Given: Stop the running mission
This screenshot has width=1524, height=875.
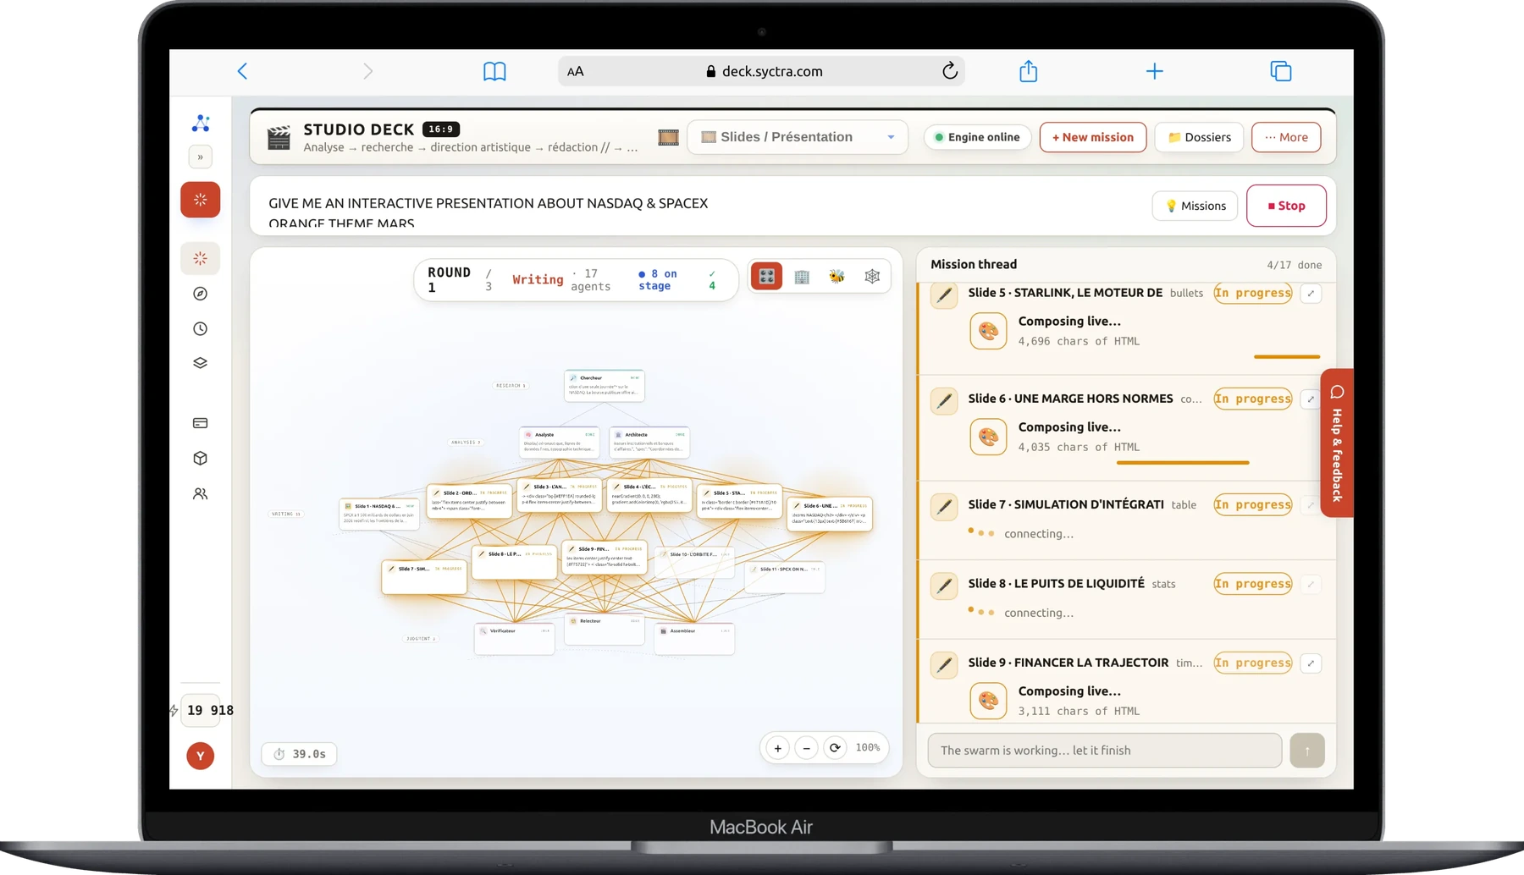Looking at the screenshot, I should (x=1286, y=206).
